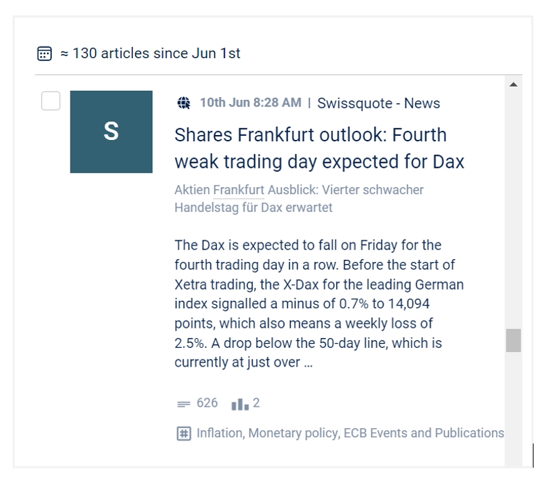
Task: Click the article summary paragraph
Action: (319, 303)
